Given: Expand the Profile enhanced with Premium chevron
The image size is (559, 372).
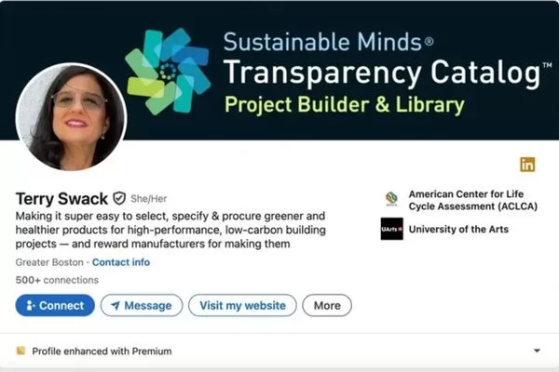Looking at the screenshot, I should [537, 351].
